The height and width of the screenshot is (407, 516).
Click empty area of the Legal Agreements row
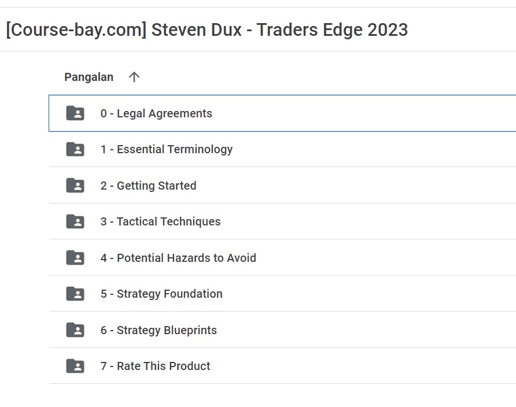(x=362, y=113)
